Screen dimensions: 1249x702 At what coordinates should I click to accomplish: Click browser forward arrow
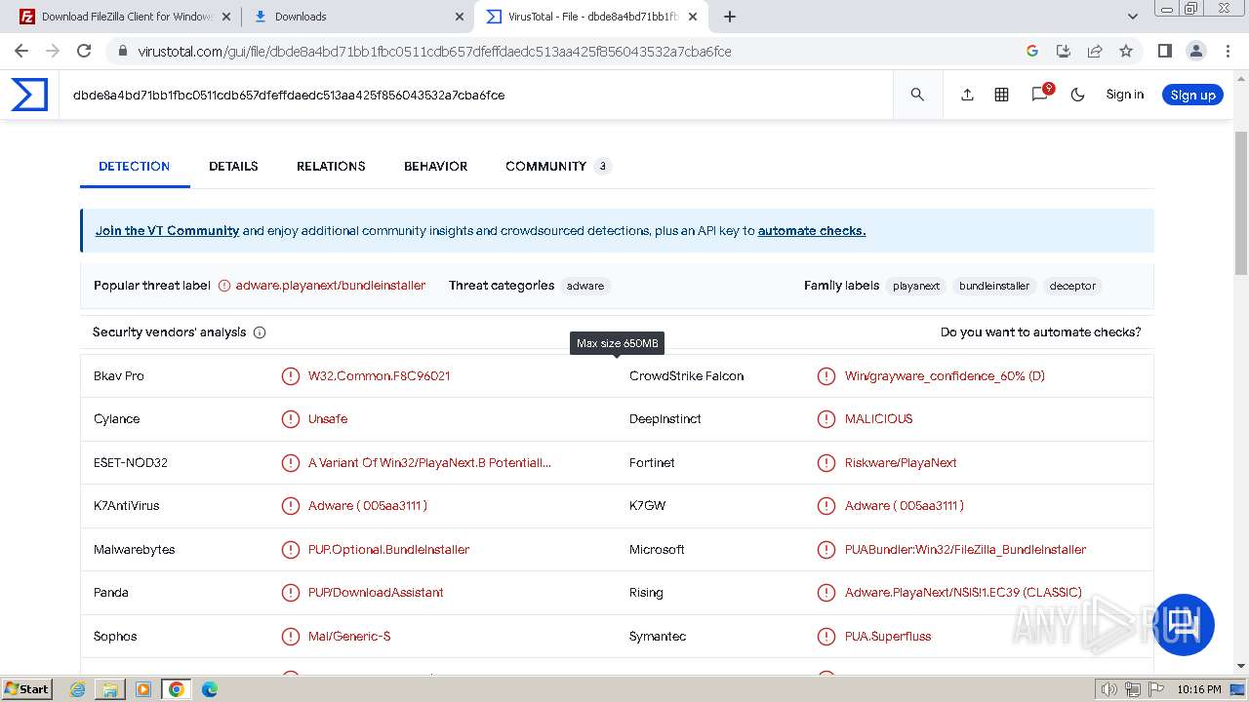tap(53, 51)
